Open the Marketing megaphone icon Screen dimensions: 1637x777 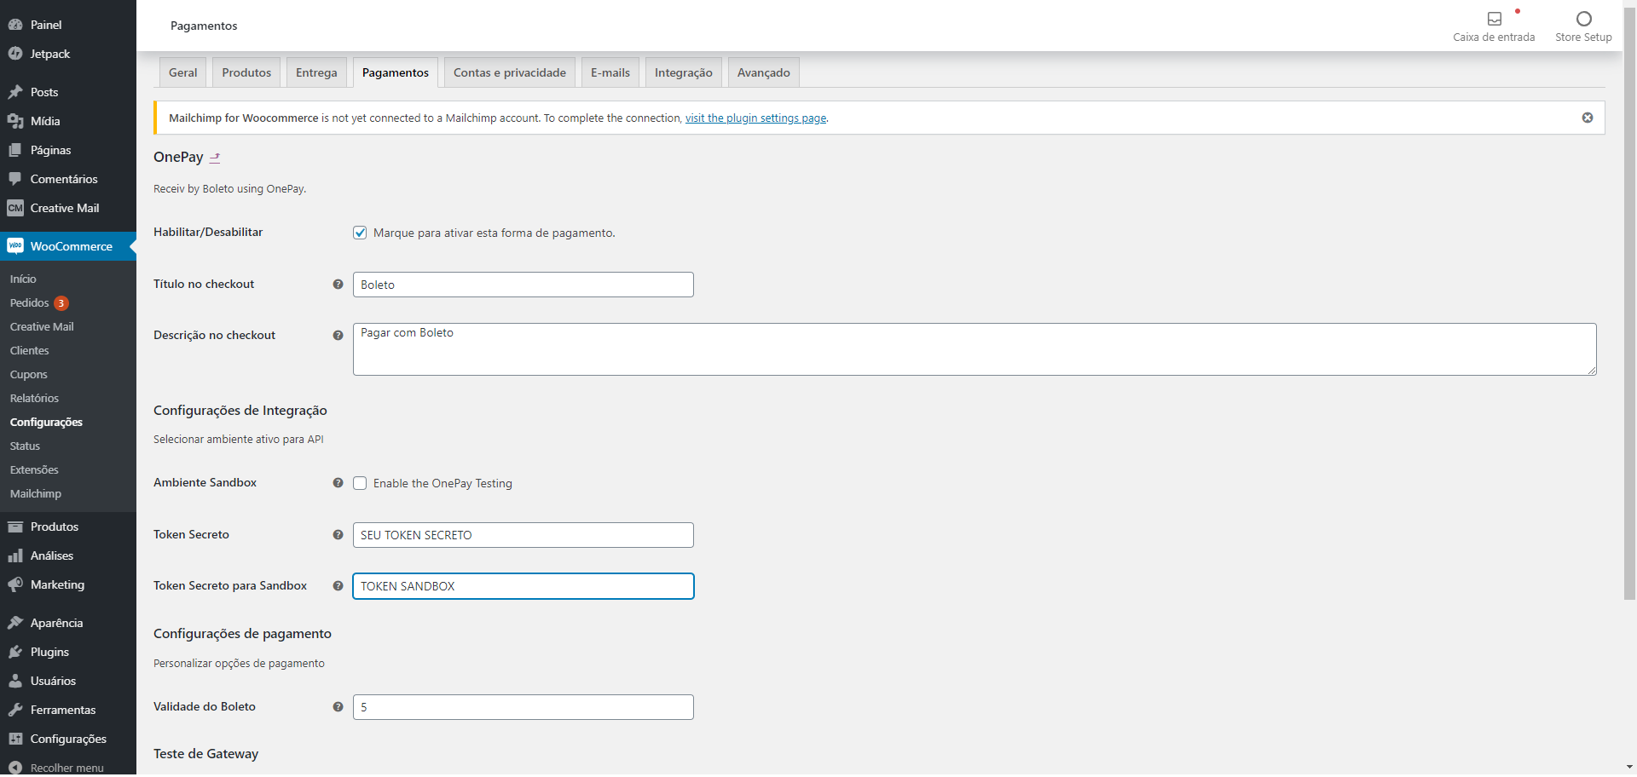[x=15, y=584]
